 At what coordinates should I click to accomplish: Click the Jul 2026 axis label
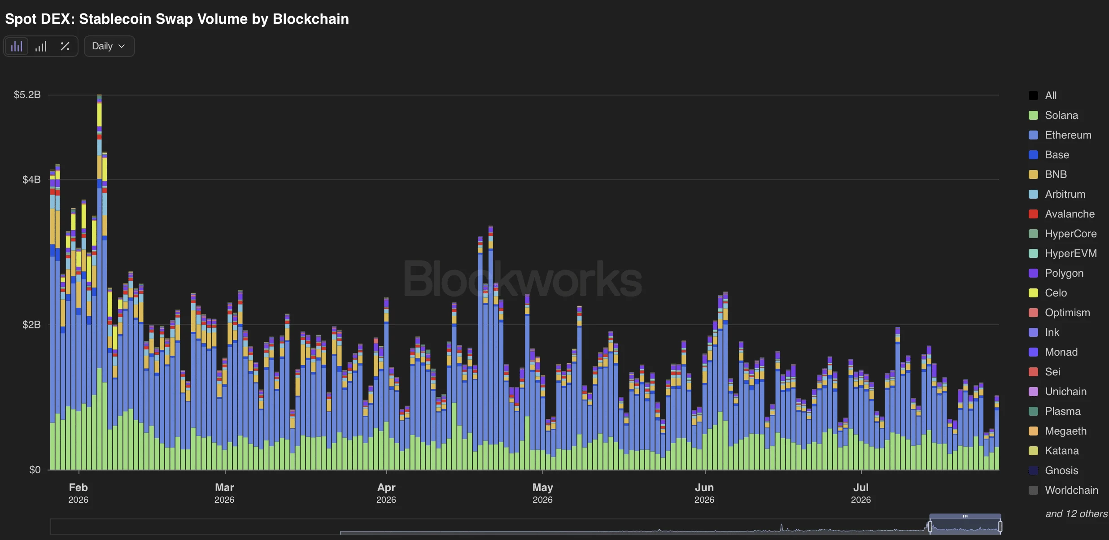tap(861, 493)
